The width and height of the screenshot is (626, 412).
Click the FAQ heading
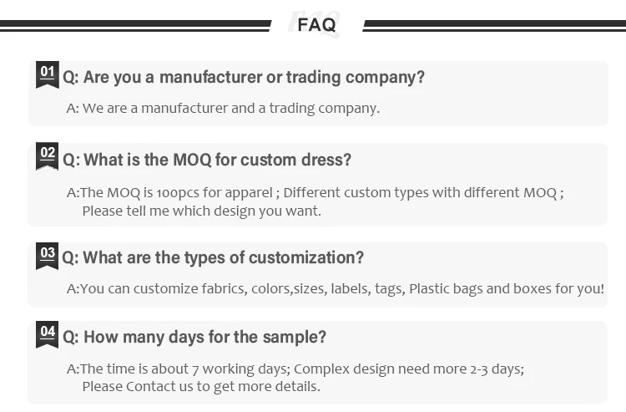(316, 25)
